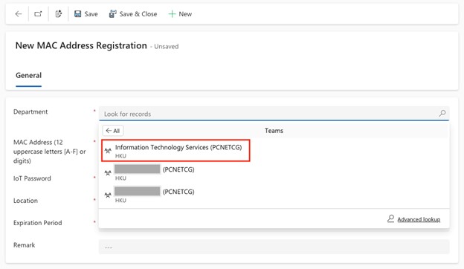Click the Advanced lookup magnifier icon
Image resolution: width=464 pixels, height=269 pixels.
(390, 218)
